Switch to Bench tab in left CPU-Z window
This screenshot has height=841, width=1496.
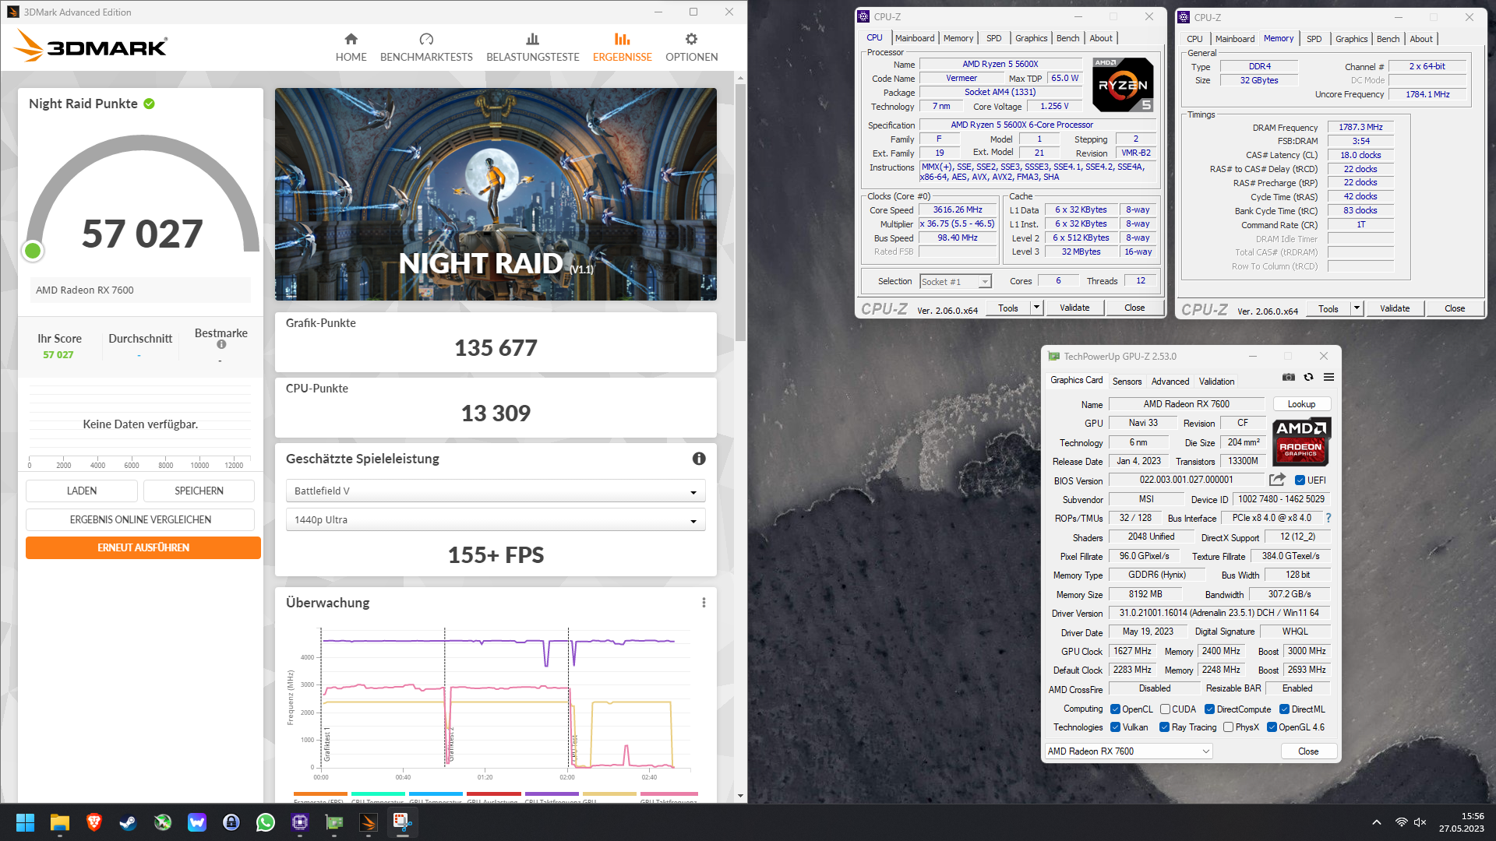click(1067, 38)
